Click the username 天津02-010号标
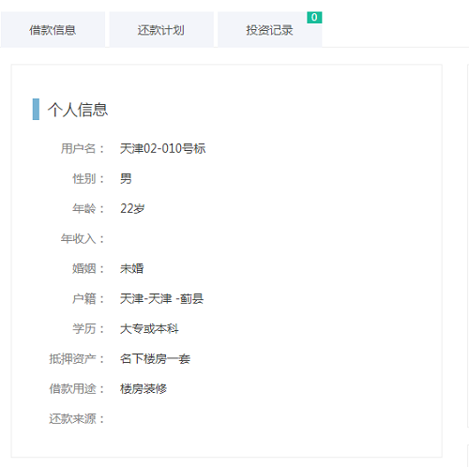 162,148
